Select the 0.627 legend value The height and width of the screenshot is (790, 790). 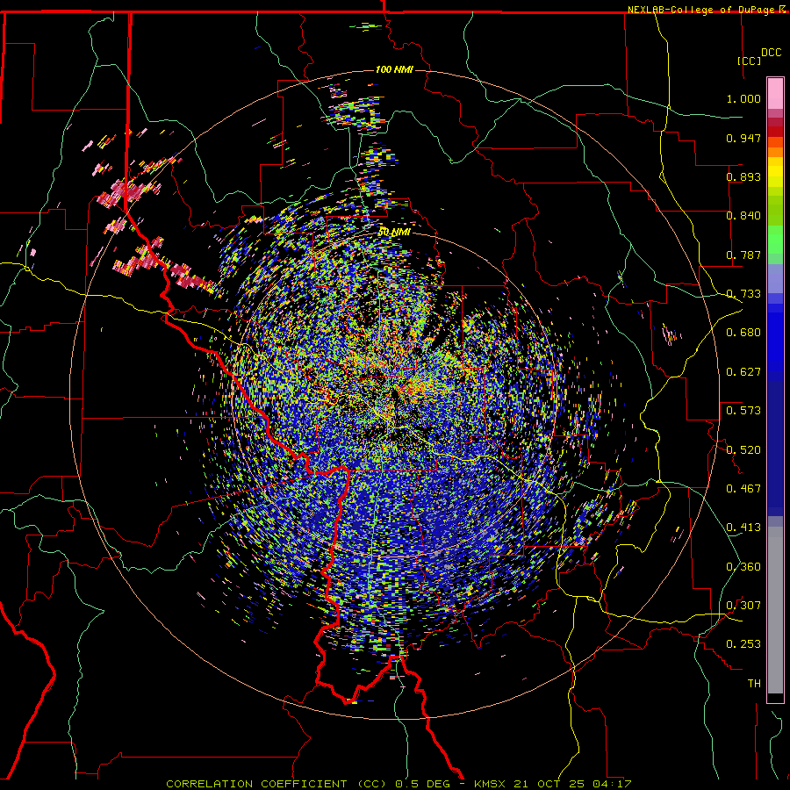743,372
